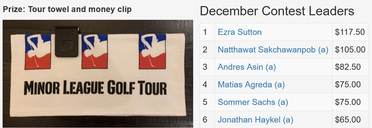View Matias Agreda's player page

(251, 84)
